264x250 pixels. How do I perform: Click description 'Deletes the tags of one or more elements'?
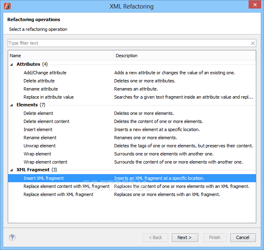point(184,146)
